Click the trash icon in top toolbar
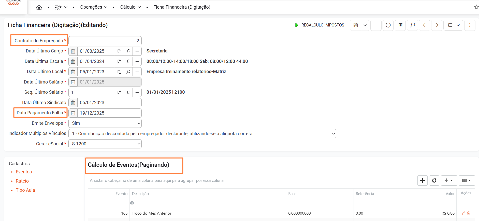Viewport: 479px width, 221px height. pyautogui.click(x=400, y=25)
